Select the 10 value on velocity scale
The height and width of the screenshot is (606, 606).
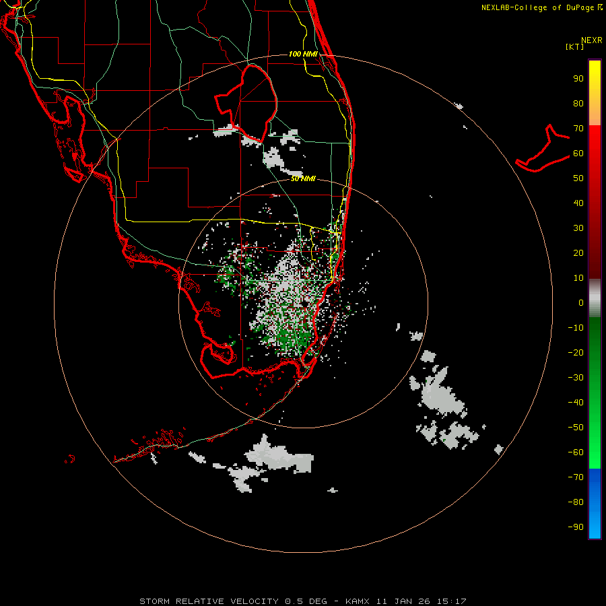click(578, 278)
